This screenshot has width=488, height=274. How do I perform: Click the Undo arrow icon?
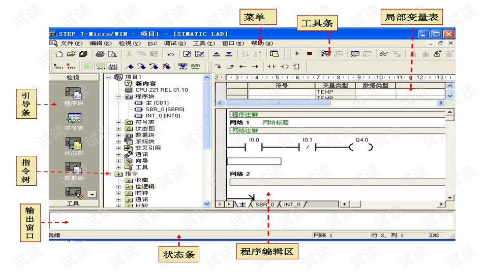coord(171,54)
